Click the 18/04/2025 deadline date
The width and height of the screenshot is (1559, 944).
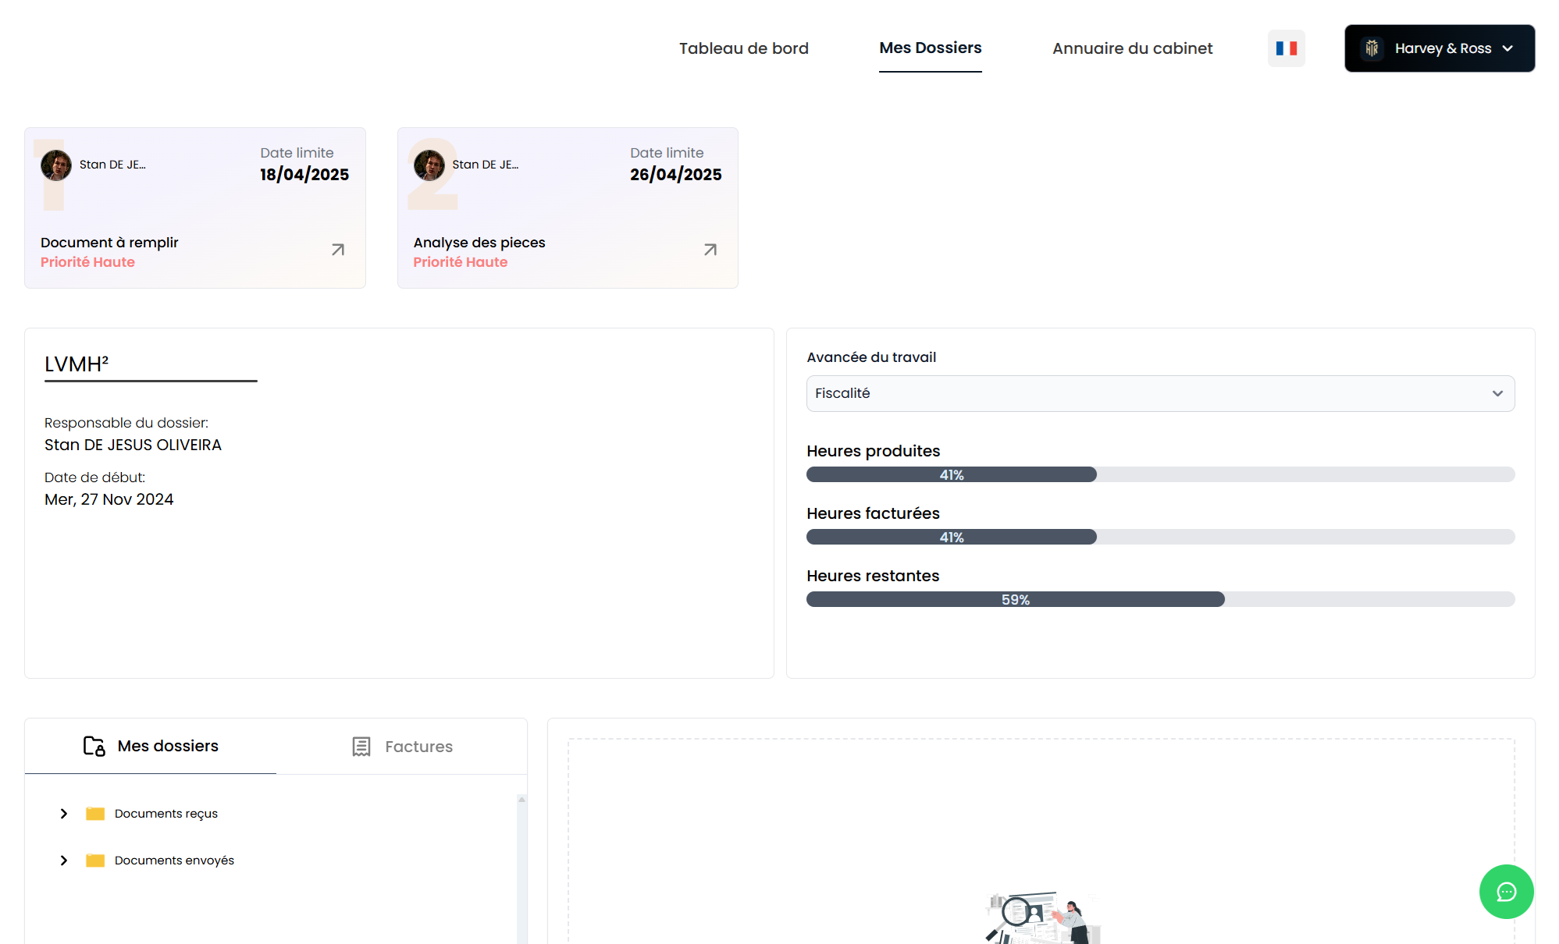tap(304, 175)
